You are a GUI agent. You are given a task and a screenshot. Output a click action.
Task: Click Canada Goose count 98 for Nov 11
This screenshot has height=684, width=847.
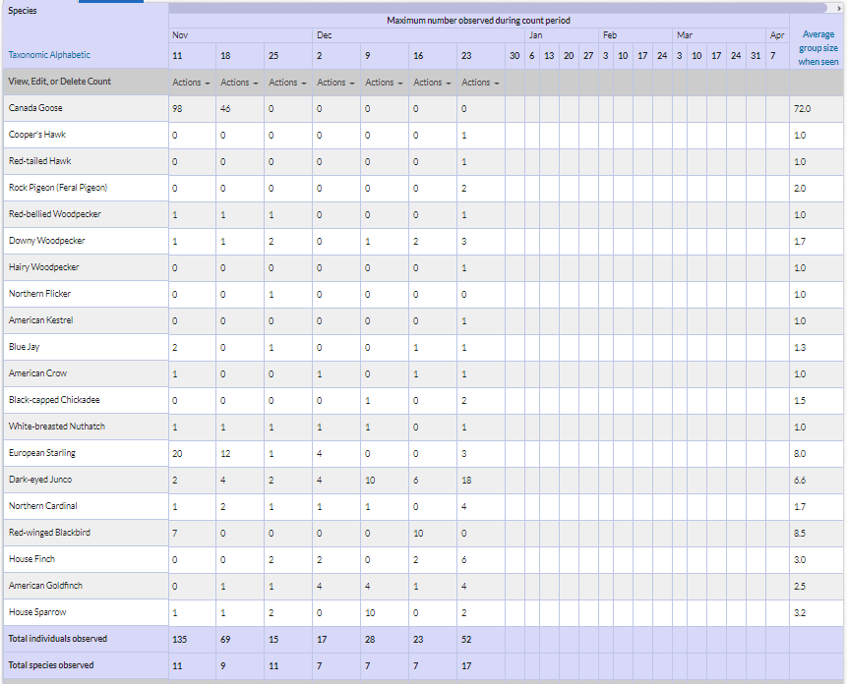click(x=177, y=108)
